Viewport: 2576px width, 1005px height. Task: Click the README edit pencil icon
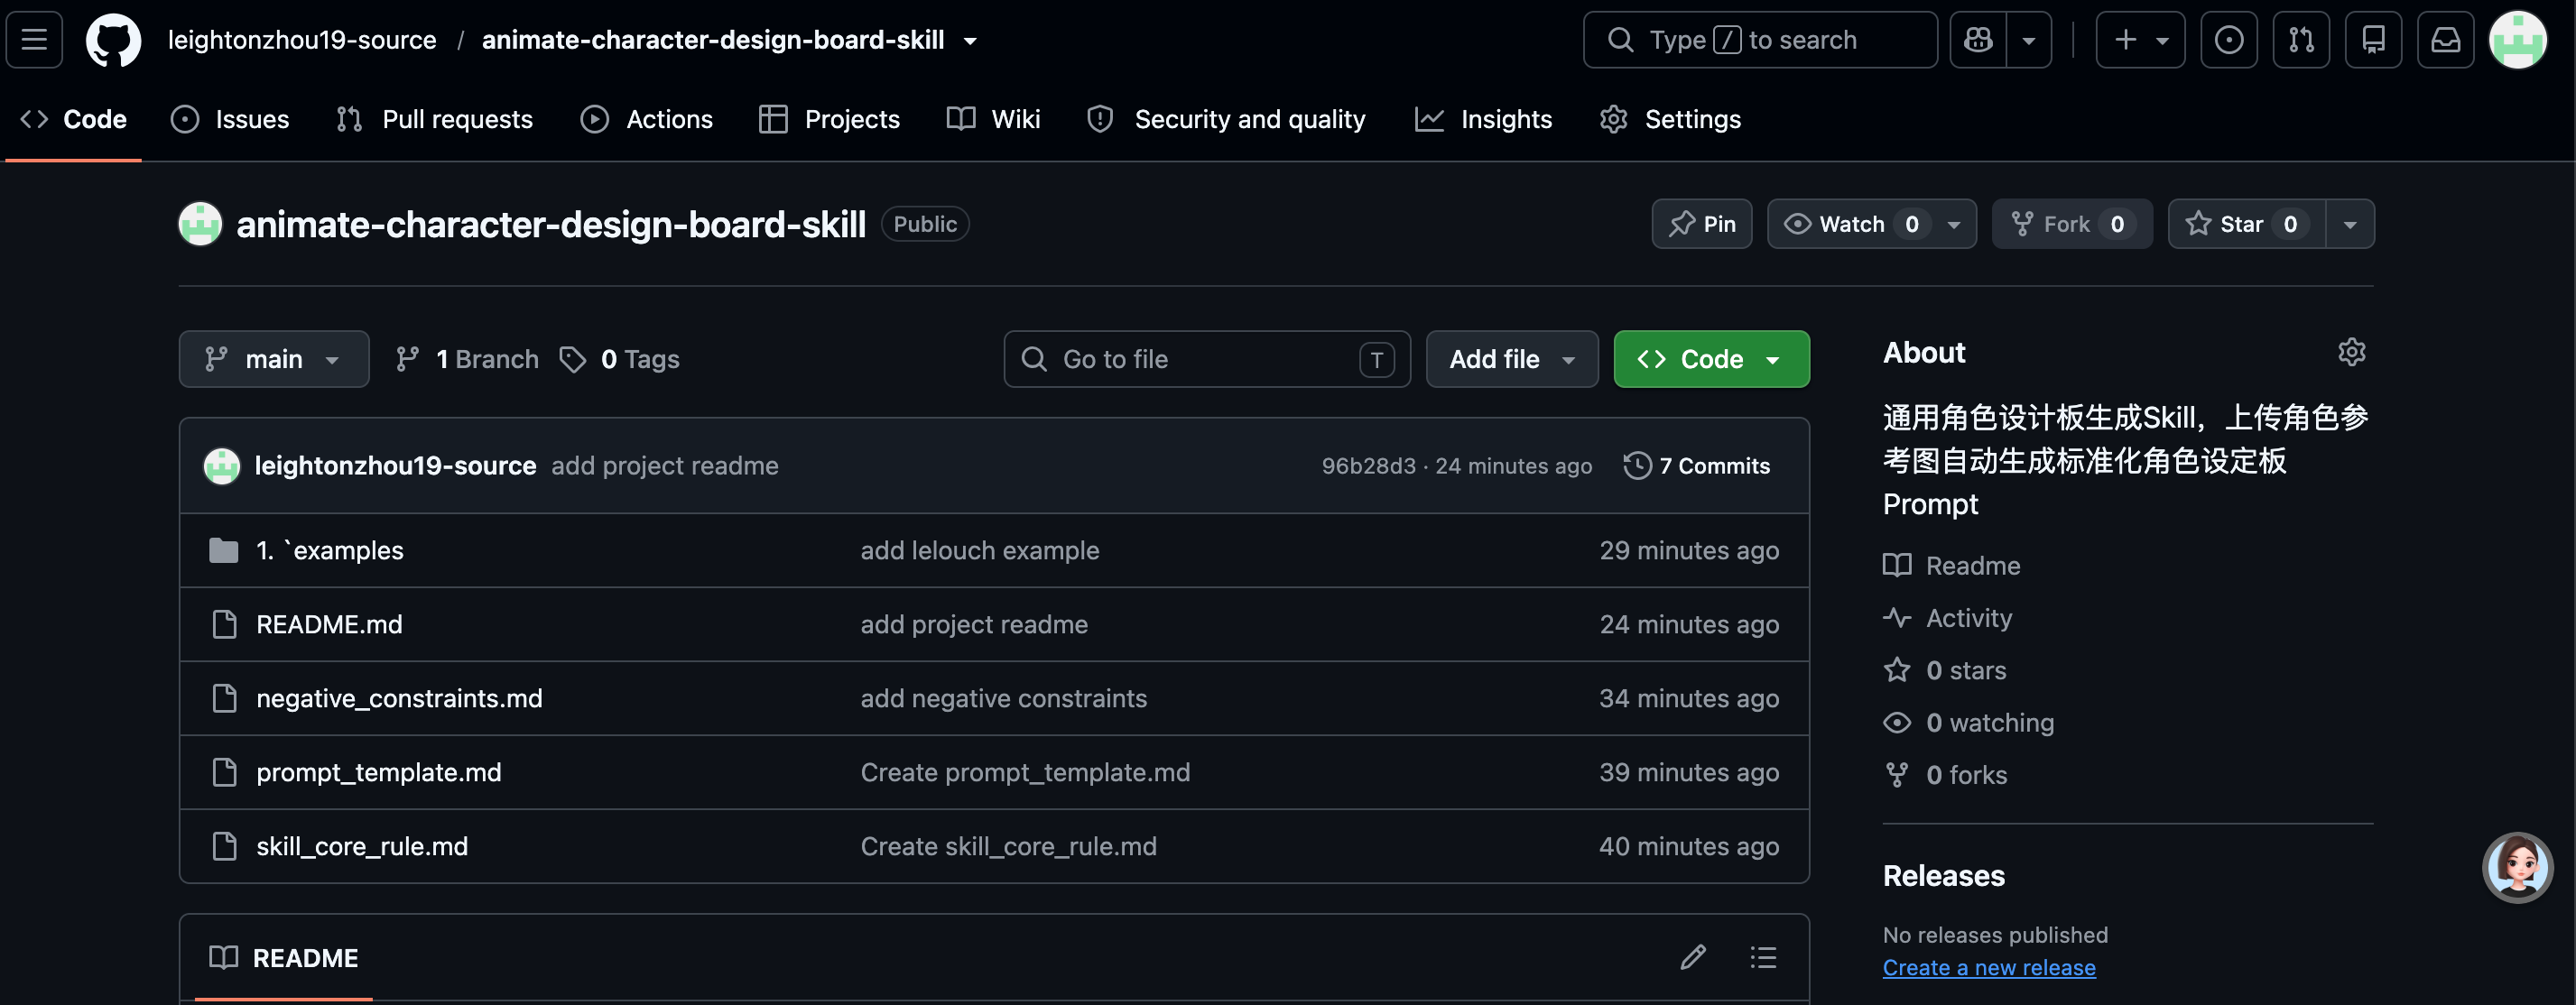[x=1692, y=957]
